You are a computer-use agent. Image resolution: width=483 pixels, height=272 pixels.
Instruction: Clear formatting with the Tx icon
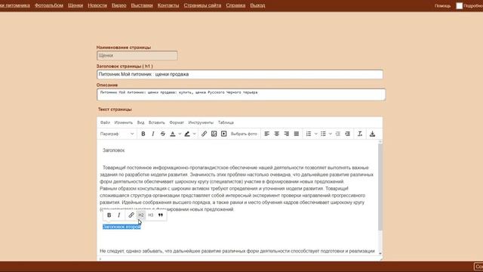coord(360,134)
